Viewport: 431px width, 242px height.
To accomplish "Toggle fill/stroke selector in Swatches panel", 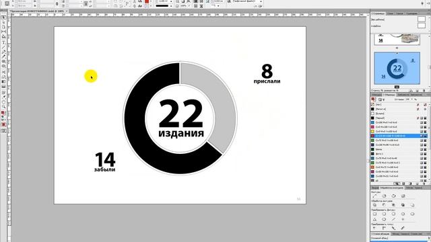I will [373, 99].
